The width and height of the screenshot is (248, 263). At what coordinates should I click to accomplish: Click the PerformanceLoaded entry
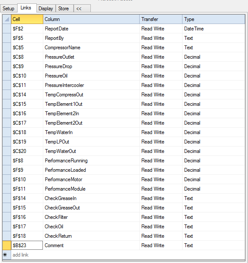coord(91,170)
